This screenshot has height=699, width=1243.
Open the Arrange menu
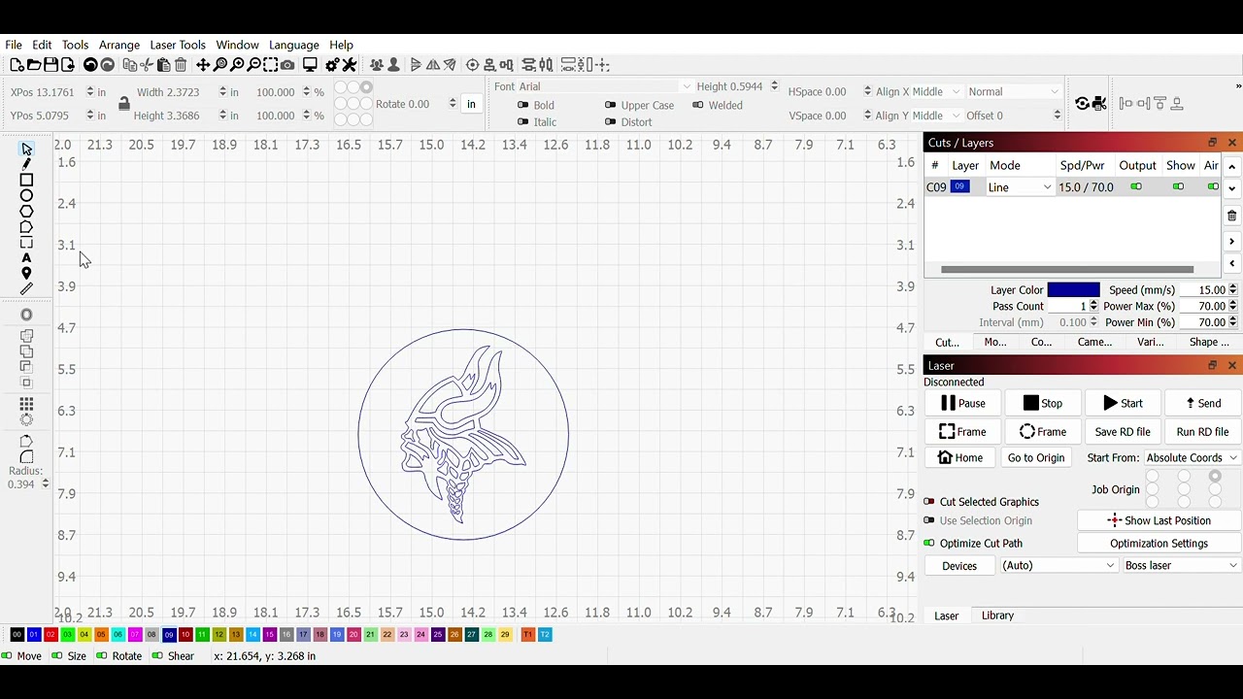tap(119, 45)
